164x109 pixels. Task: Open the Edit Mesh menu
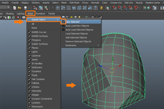coord(74,2)
